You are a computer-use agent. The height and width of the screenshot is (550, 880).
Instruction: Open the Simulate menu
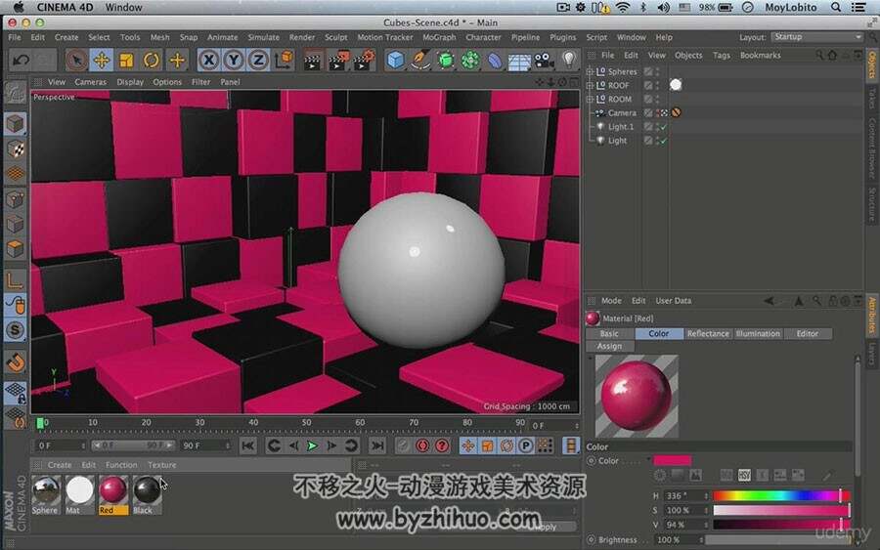click(263, 37)
